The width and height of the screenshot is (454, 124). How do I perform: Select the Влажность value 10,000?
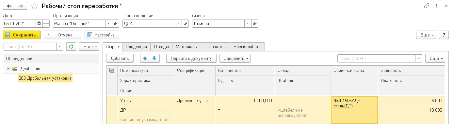(412, 110)
